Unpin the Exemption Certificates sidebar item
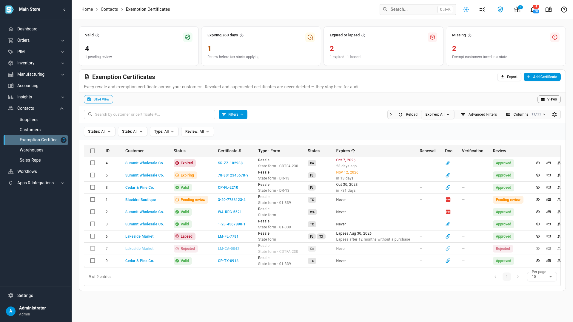The image size is (573, 322). click(x=64, y=140)
